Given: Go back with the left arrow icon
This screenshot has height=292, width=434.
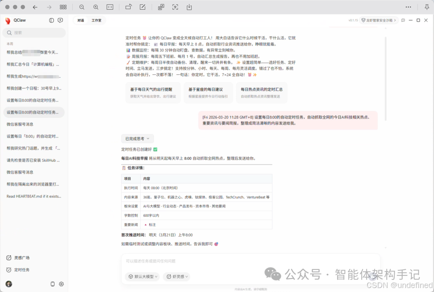Looking at the screenshot, I should click(x=35, y=7).
